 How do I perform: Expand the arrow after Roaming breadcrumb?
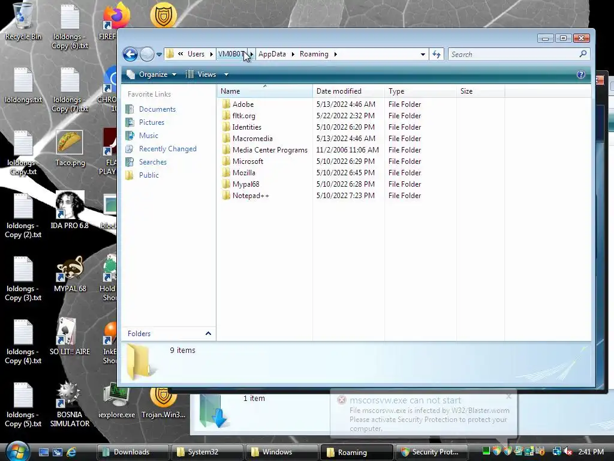point(336,54)
